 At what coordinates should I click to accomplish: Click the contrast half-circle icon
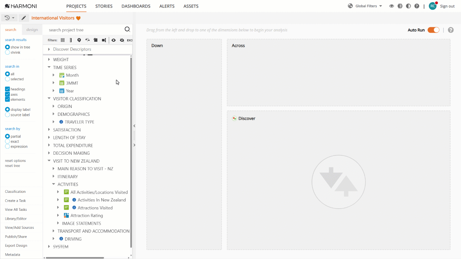(x=408, y=6)
